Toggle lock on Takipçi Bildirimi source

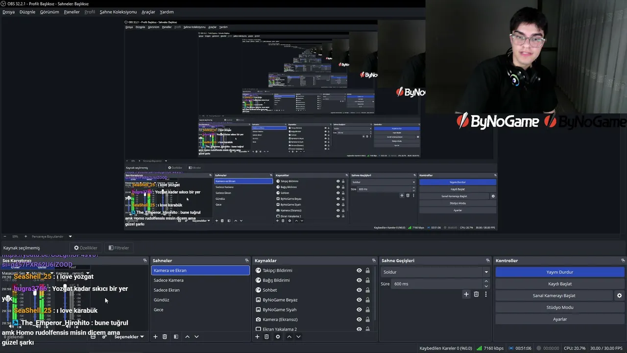pyautogui.click(x=367, y=270)
